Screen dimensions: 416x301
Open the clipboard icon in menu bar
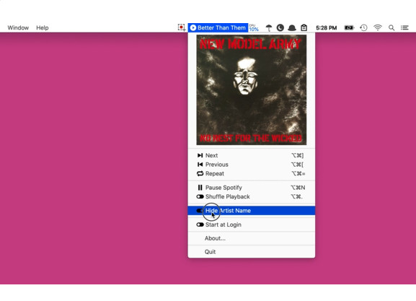304,27
